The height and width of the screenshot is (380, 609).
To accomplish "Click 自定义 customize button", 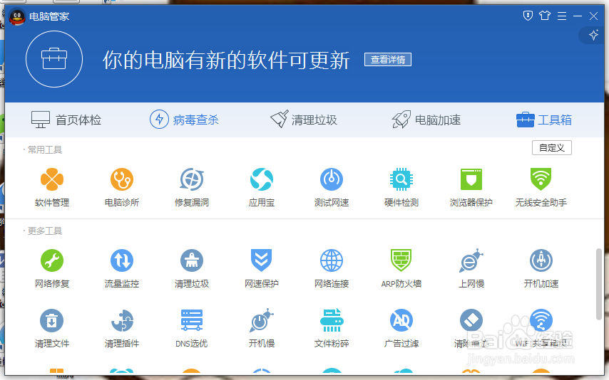I will point(551,148).
